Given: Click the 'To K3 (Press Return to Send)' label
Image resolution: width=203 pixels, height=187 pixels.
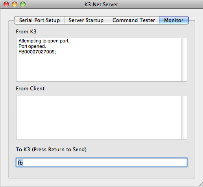Looking at the screenshot, I should pos(51,149).
